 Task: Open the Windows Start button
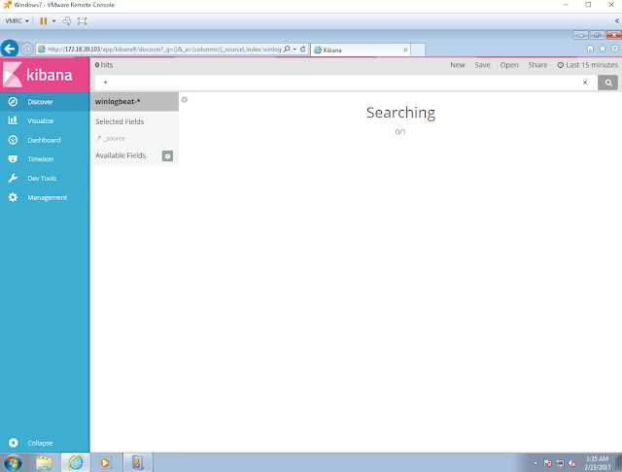13,462
